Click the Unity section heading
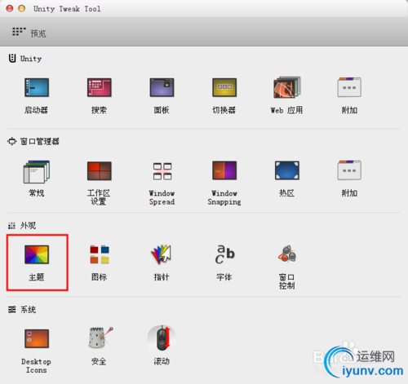This screenshot has height=384, width=408. (x=25, y=59)
